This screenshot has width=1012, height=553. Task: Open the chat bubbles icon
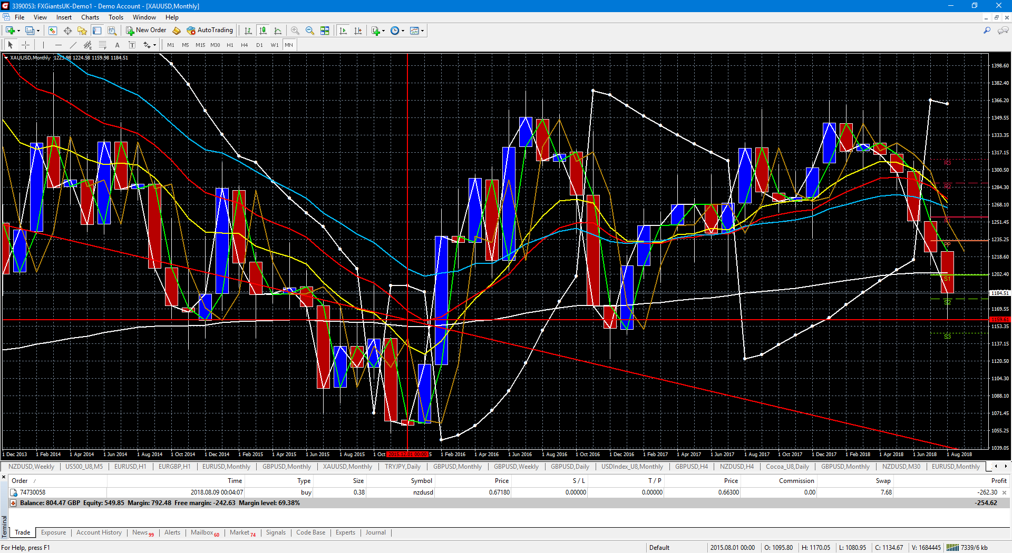(x=1003, y=31)
